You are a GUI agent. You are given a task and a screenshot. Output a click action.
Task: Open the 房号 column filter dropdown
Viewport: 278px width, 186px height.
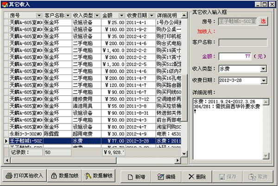coord(39,15)
